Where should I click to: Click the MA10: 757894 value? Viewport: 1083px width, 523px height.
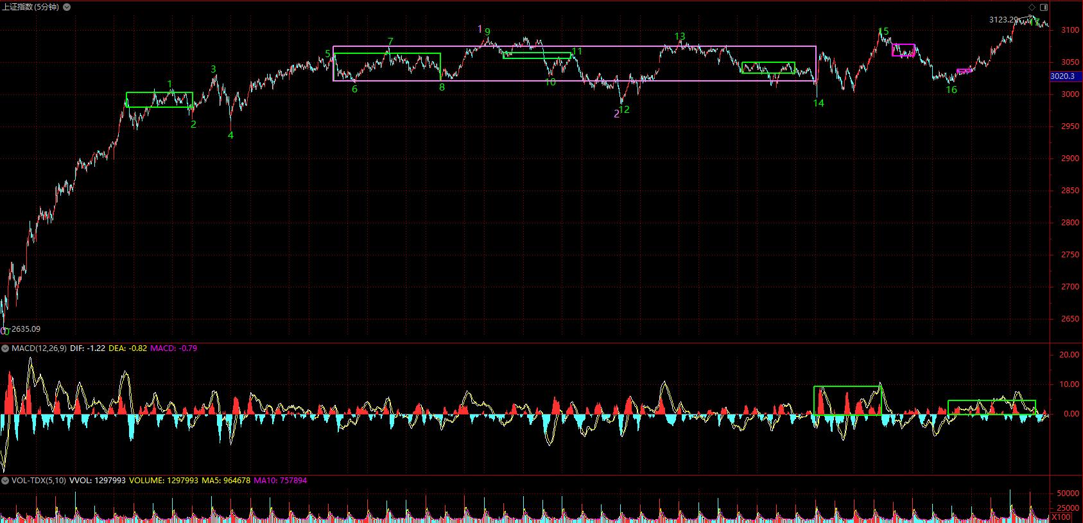(x=280, y=480)
